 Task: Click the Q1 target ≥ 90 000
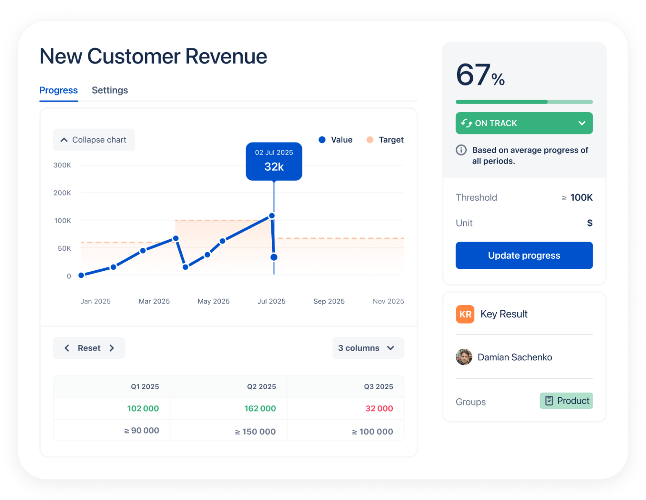[141, 431]
